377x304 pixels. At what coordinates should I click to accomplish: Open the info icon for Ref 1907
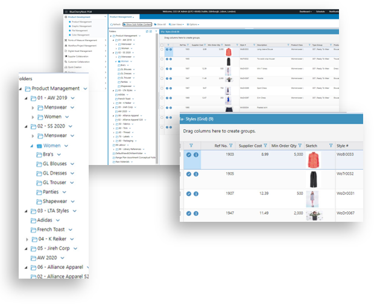(196, 193)
